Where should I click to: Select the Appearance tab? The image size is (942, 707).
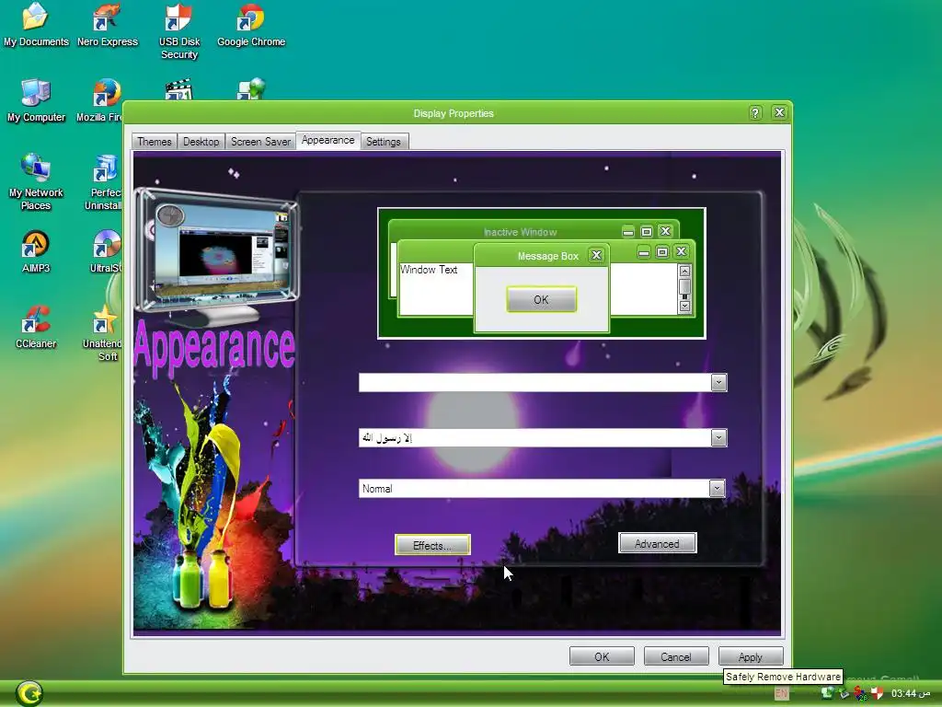click(x=328, y=140)
